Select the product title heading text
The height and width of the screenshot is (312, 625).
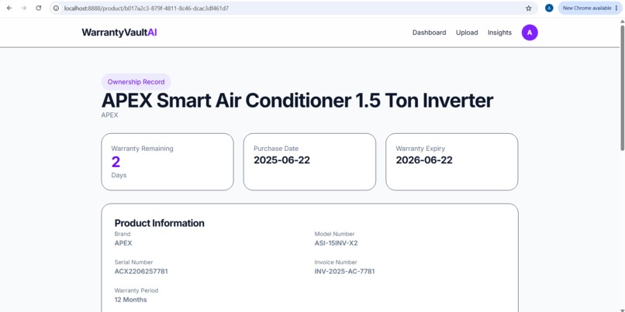point(297,101)
